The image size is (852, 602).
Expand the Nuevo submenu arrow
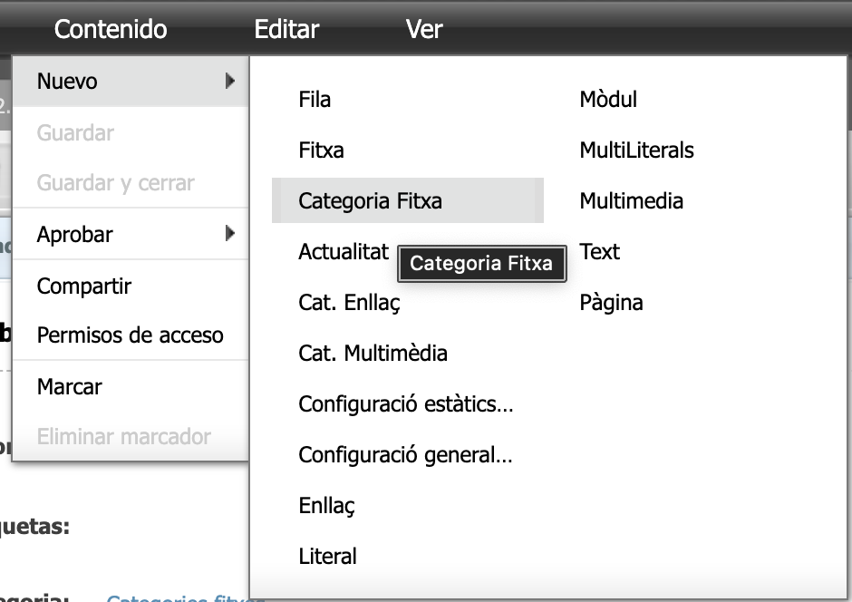(x=230, y=82)
